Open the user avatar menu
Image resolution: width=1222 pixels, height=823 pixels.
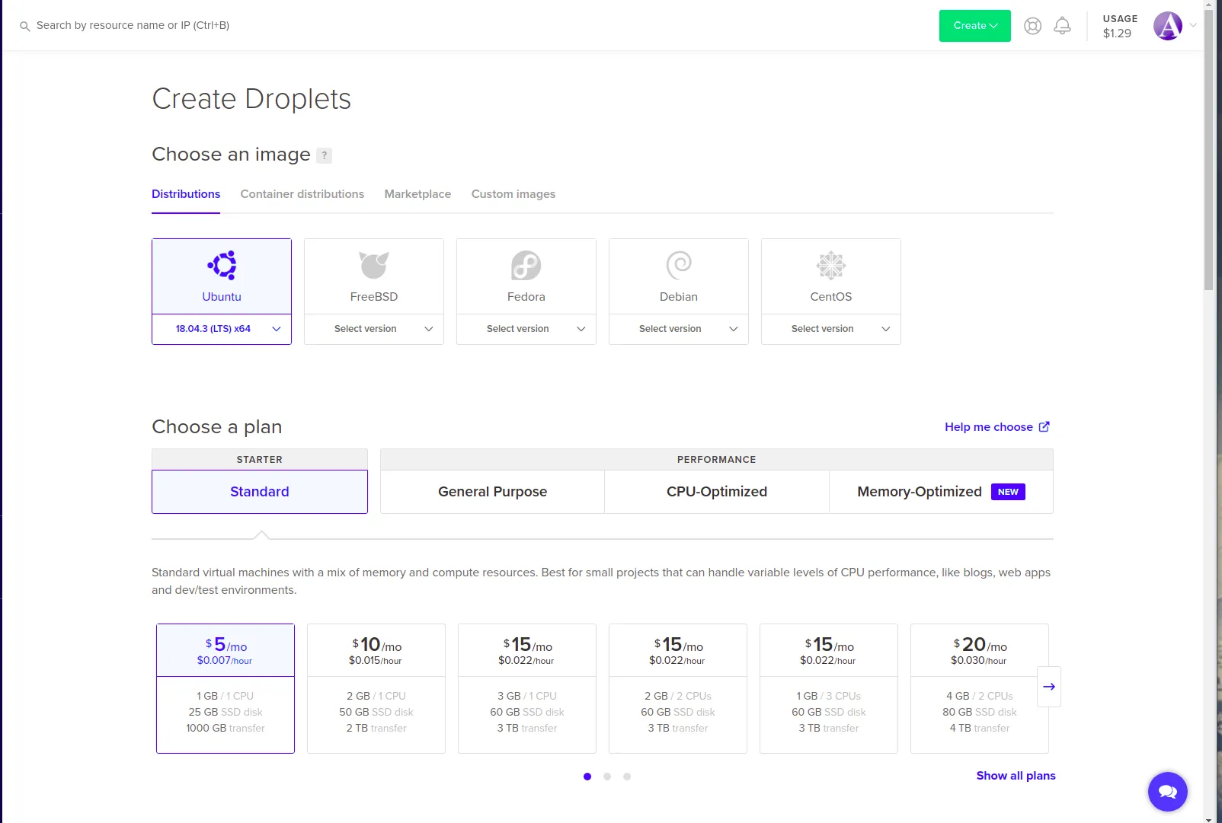click(x=1168, y=26)
